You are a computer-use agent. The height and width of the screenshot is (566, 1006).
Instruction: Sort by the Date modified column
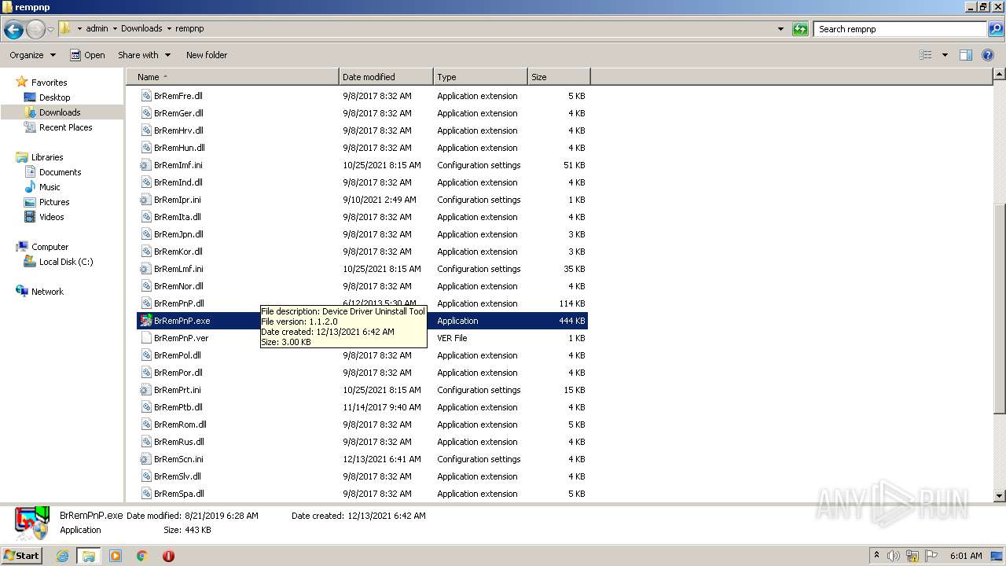[x=386, y=77]
